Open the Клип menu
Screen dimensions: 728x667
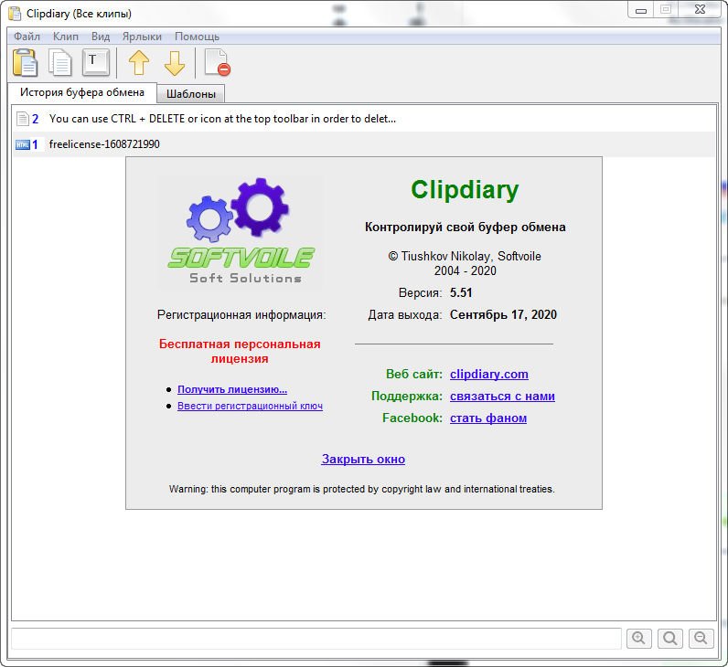[x=66, y=37]
